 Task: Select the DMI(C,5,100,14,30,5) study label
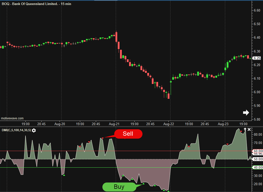coord(16,130)
